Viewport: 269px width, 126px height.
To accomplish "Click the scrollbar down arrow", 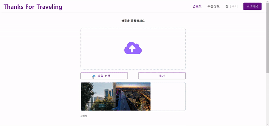I will [267, 125].
